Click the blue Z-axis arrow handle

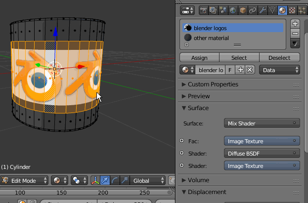point(55,32)
